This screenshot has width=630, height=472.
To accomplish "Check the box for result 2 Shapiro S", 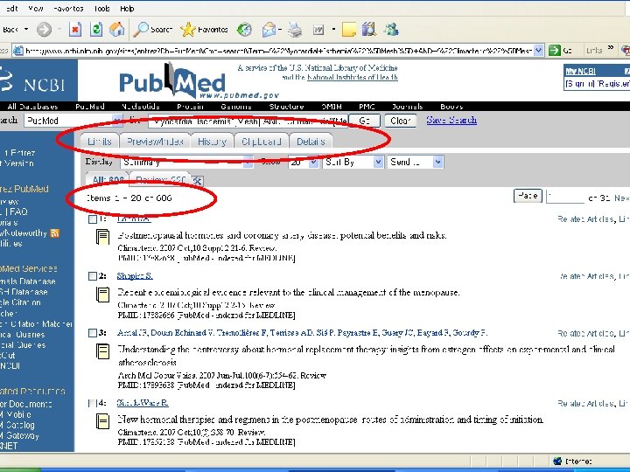I will tap(93, 276).
